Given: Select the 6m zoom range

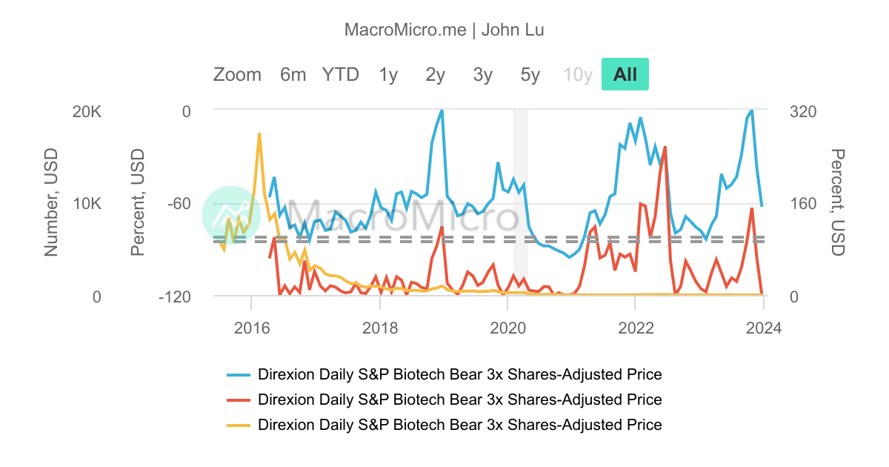Looking at the screenshot, I should coord(293,74).
